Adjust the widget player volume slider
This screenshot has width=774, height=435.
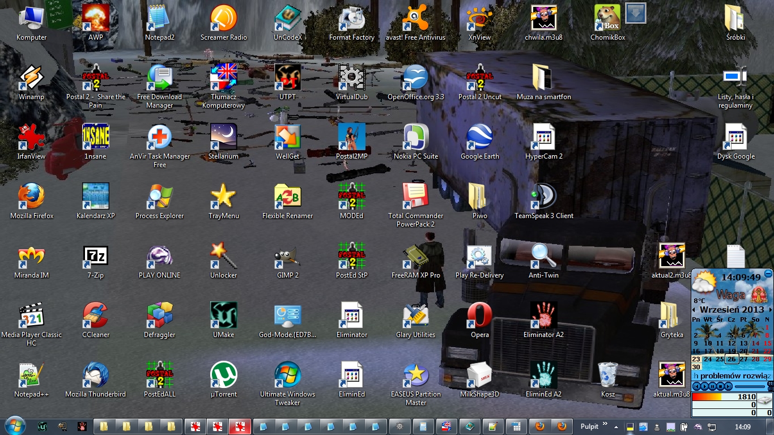point(750,386)
